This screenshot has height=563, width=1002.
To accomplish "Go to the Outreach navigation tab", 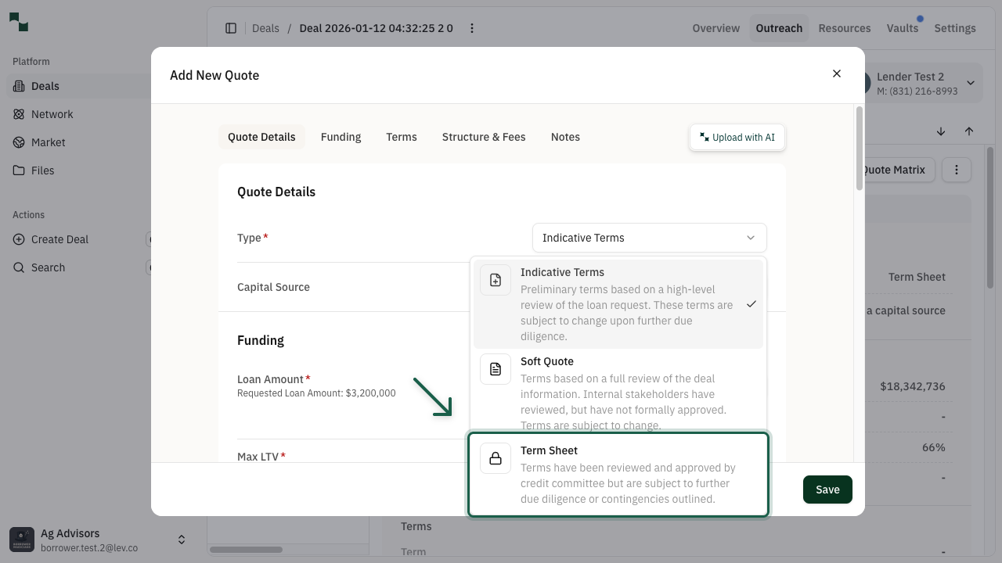I will click(x=779, y=28).
